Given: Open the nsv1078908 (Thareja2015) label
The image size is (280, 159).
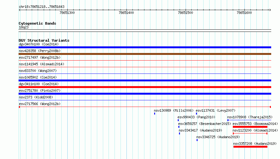Looking at the screenshot, I should coord(250,117).
